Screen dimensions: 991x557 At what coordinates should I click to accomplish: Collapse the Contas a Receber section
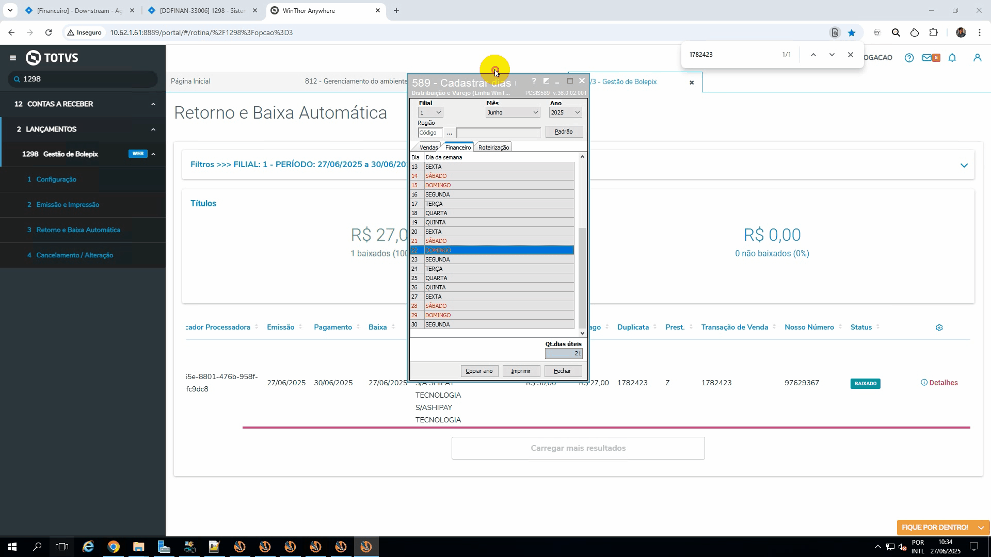pyautogui.click(x=153, y=104)
